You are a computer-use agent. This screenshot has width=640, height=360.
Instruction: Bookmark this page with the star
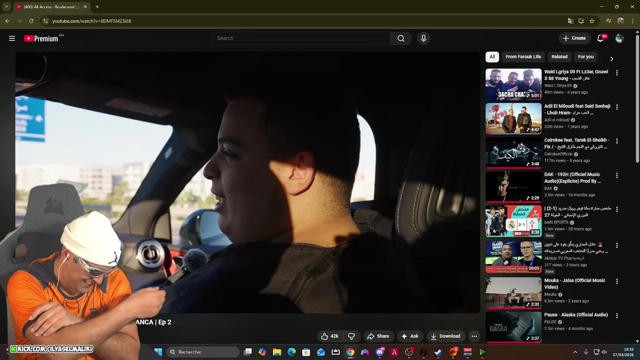[x=592, y=21]
